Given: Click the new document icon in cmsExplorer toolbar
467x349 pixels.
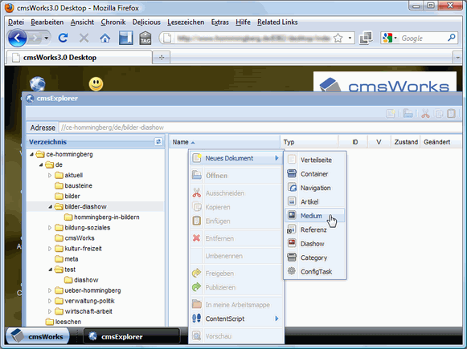Looking at the screenshot, I should pyautogui.click(x=391, y=114).
